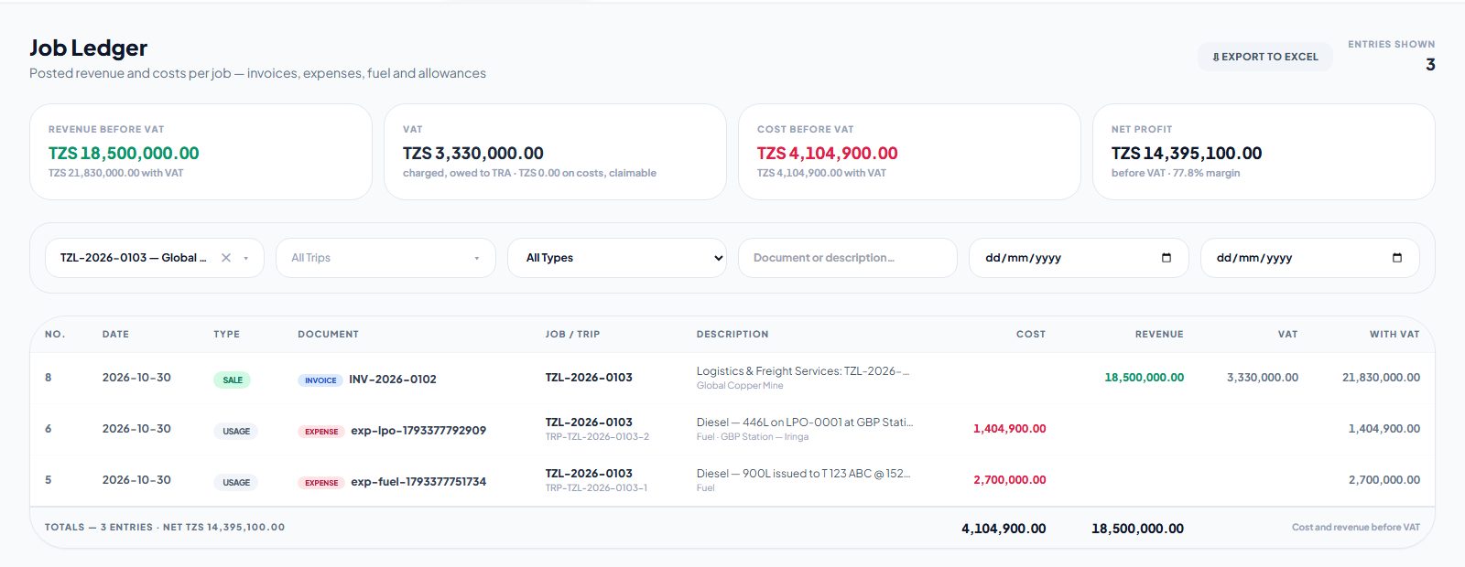1465x567 pixels.
Task: Click the SALE type badge
Action: click(233, 380)
